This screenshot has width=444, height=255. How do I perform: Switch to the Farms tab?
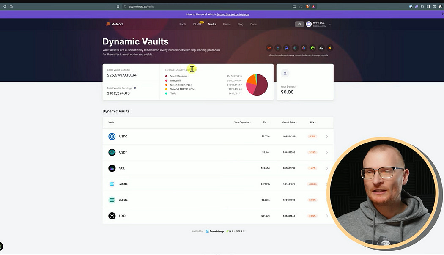(227, 24)
